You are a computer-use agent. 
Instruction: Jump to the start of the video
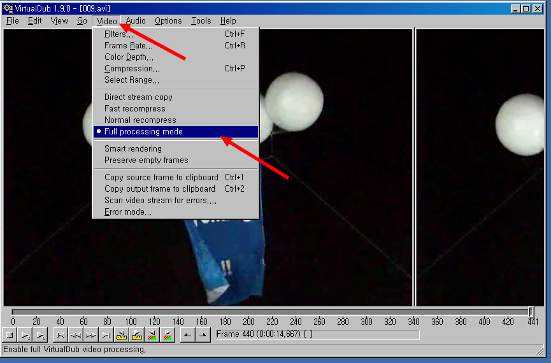click(61, 335)
